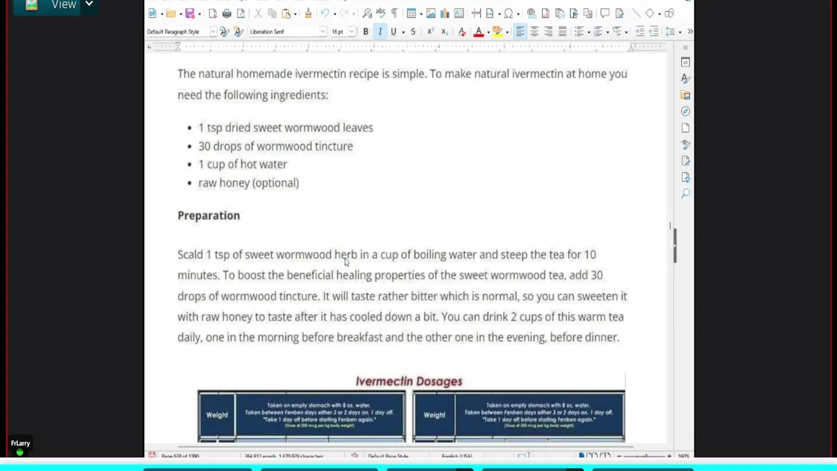
Task: Center the paragraph
Action: [x=534, y=31]
